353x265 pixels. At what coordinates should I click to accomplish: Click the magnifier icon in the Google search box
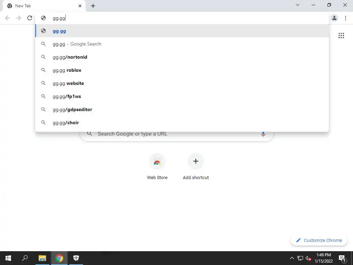click(90, 134)
